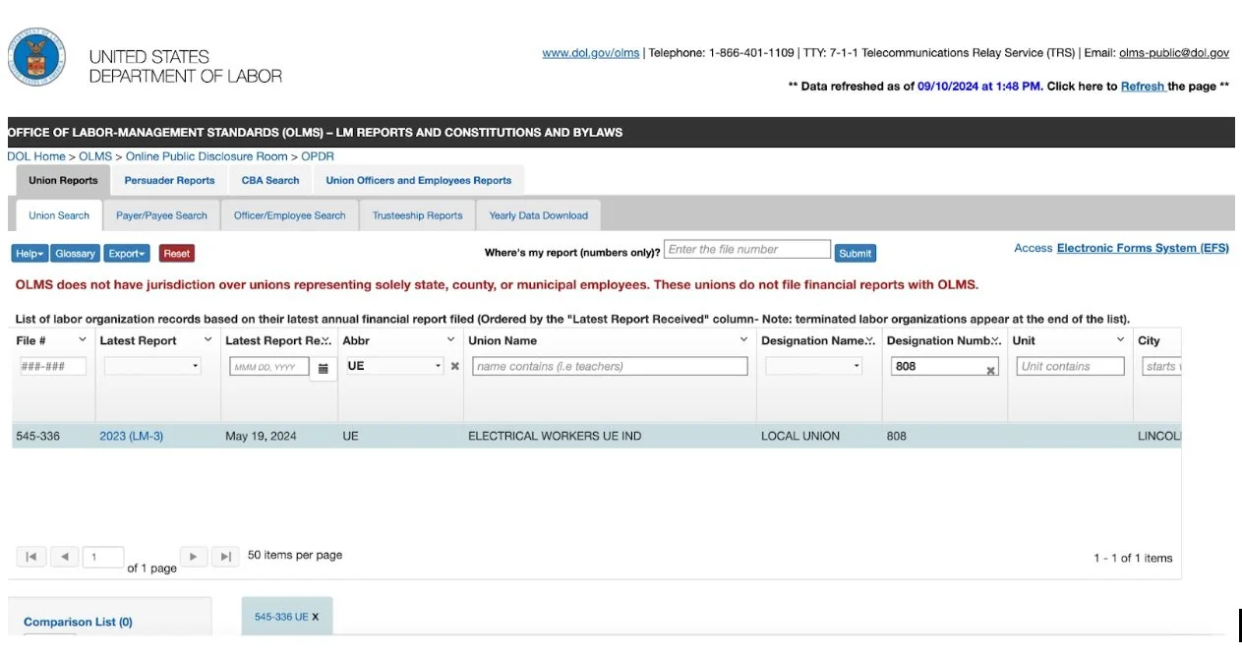Open the Unit column menu
This screenshot has width=1242, height=657.
[x=1120, y=339]
